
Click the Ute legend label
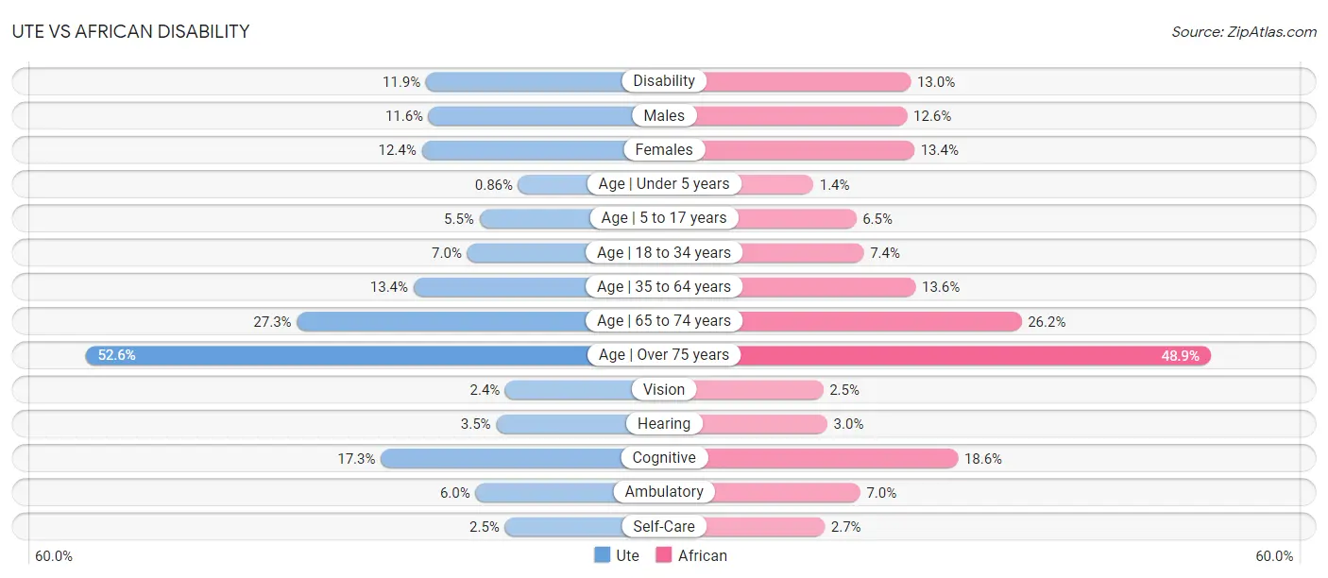(628, 555)
